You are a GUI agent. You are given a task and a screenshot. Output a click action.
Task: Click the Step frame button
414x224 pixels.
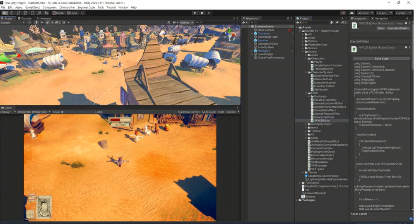click(209, 13)
